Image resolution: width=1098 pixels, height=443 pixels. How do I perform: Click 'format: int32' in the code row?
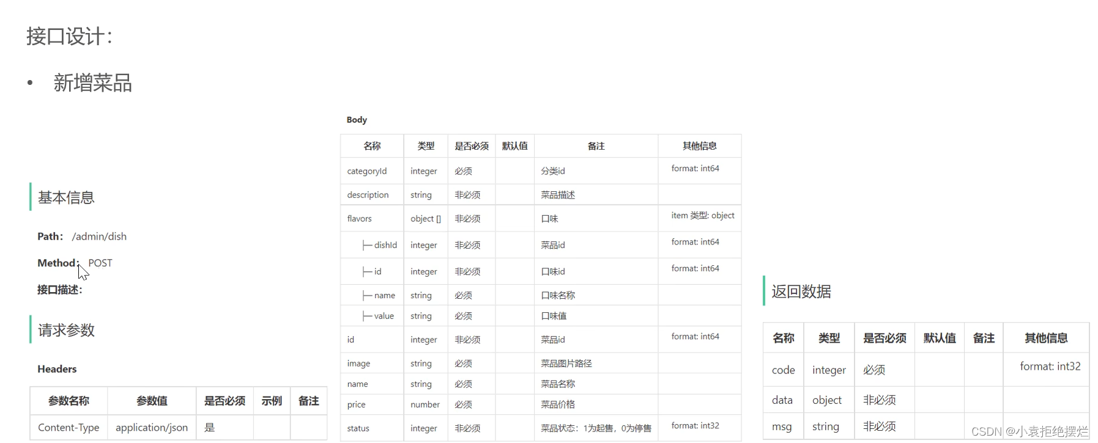(1050, 367)
